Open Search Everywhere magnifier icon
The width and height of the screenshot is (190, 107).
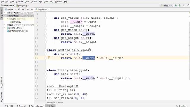click(x=188, y=5)
